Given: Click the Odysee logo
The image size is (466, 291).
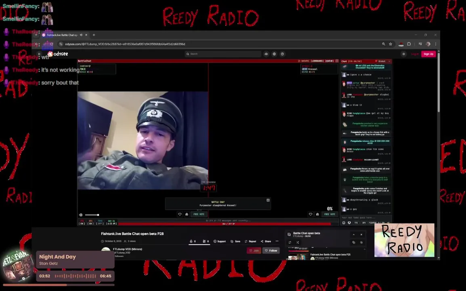Looking at the screenshot, I should pos(58,54).
